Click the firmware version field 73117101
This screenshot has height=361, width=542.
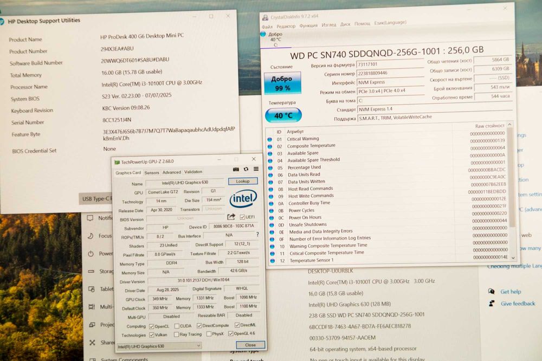pos(390,64)
